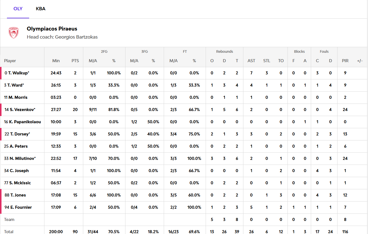
Task: Switch to the KBA team tab
Action: [x=41, y=9]
